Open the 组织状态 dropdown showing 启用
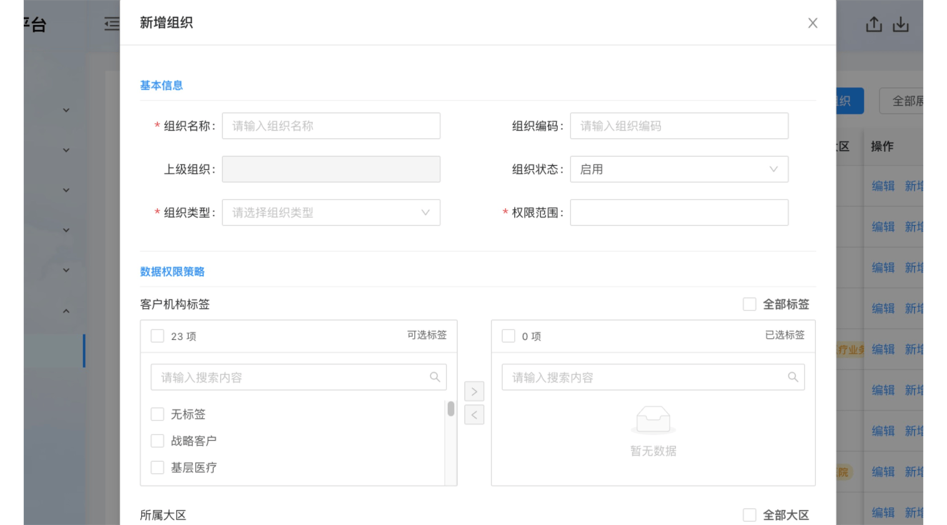 (x=679, y=169)
